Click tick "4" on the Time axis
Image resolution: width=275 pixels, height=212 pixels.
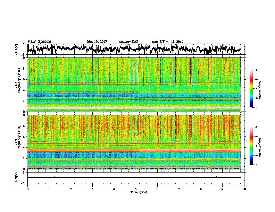click(114, 189)
